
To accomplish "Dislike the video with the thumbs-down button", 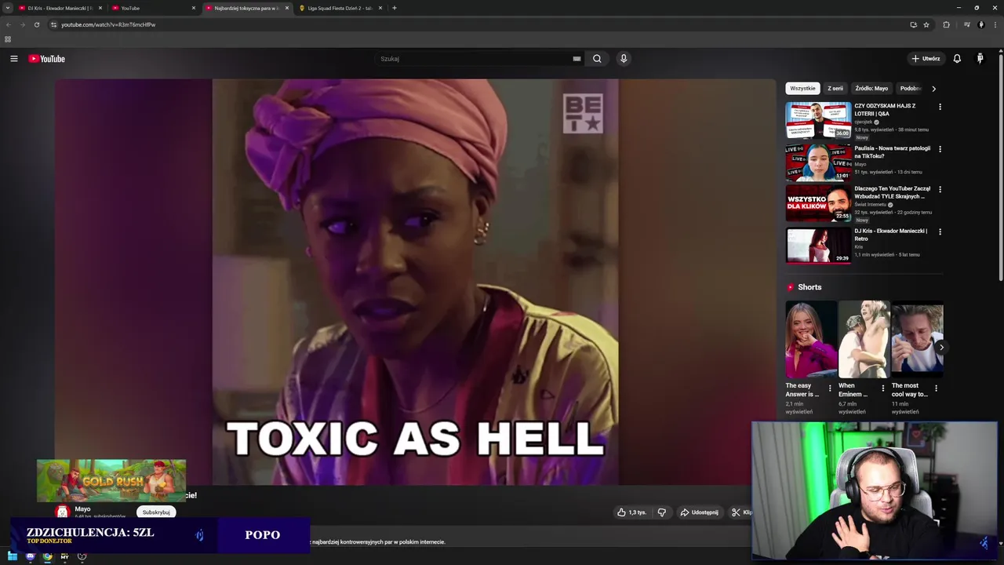I will [662, 512].
